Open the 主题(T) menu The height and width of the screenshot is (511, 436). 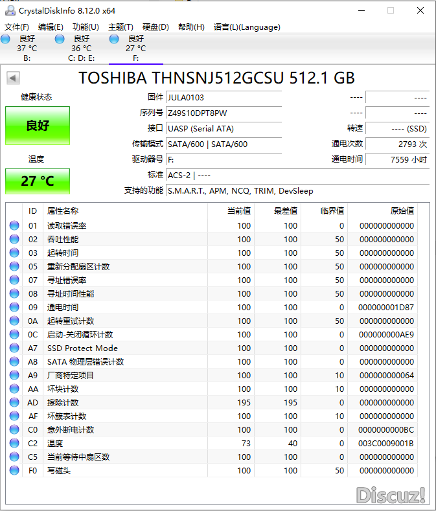click(120, 27)
